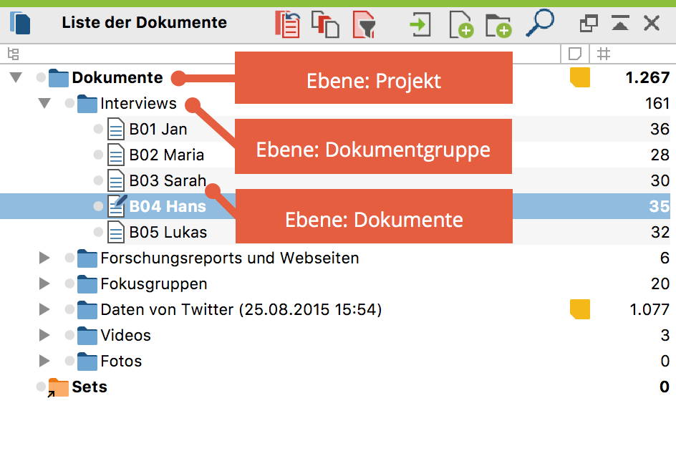The height and width of the screenshot is (451, 676).
Task: Expand the Daten von Twitter group
Action: coord(44,310)
